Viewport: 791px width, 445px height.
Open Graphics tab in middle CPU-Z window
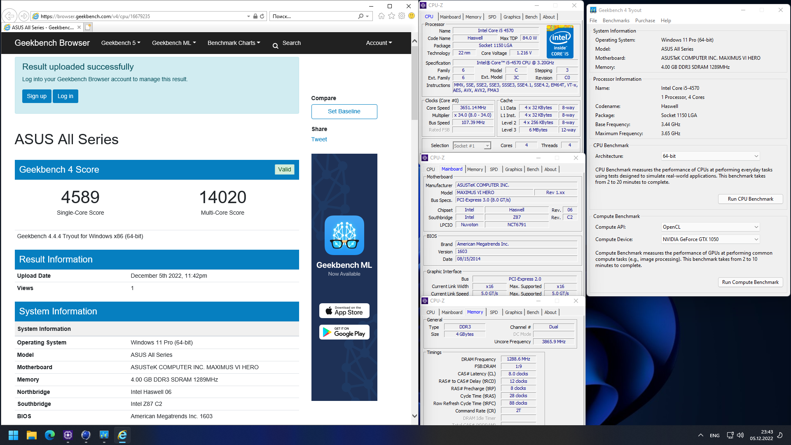pos(513,169)
